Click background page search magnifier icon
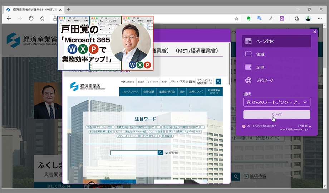This screenshot has width=329, height=193. point(236,177)
